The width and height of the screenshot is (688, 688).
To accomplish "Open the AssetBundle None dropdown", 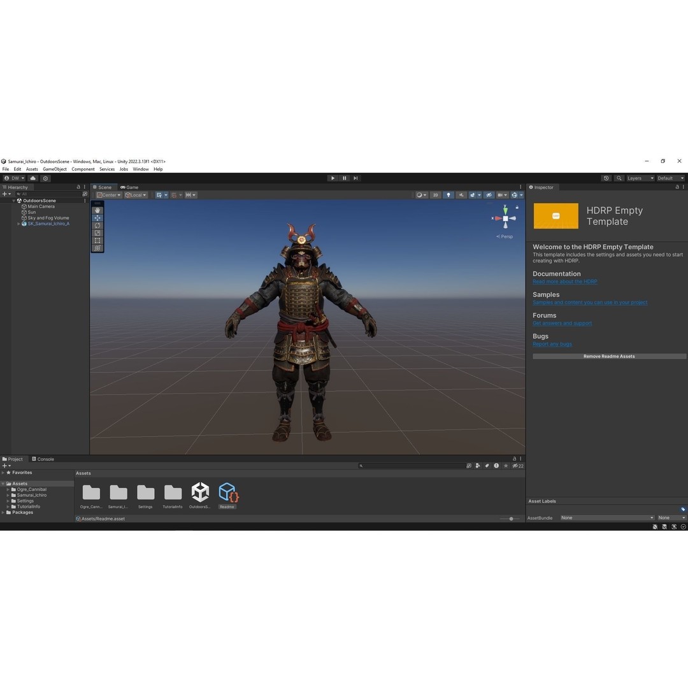I will click(607, 518).
